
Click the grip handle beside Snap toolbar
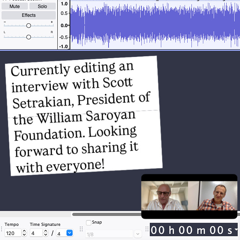(81, 229)
